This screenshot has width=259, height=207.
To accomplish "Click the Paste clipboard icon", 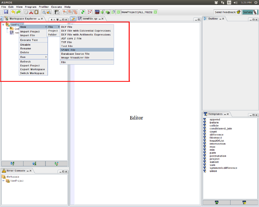I will pos(36,12).
